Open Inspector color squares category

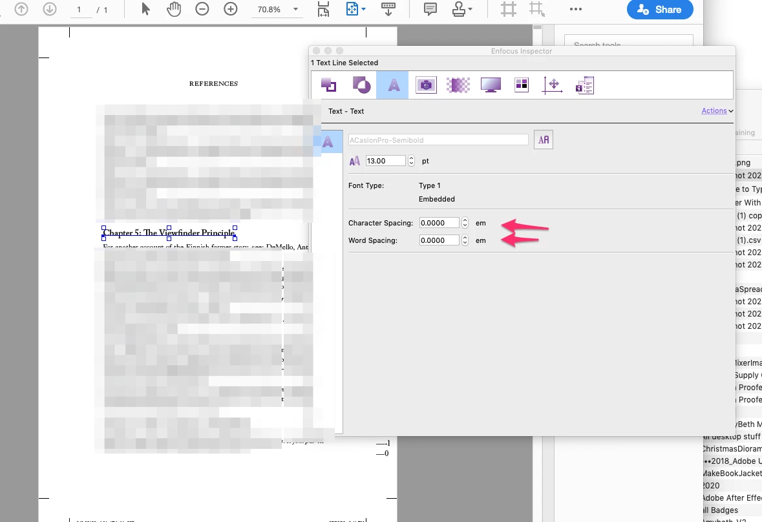tap(522, 85)
